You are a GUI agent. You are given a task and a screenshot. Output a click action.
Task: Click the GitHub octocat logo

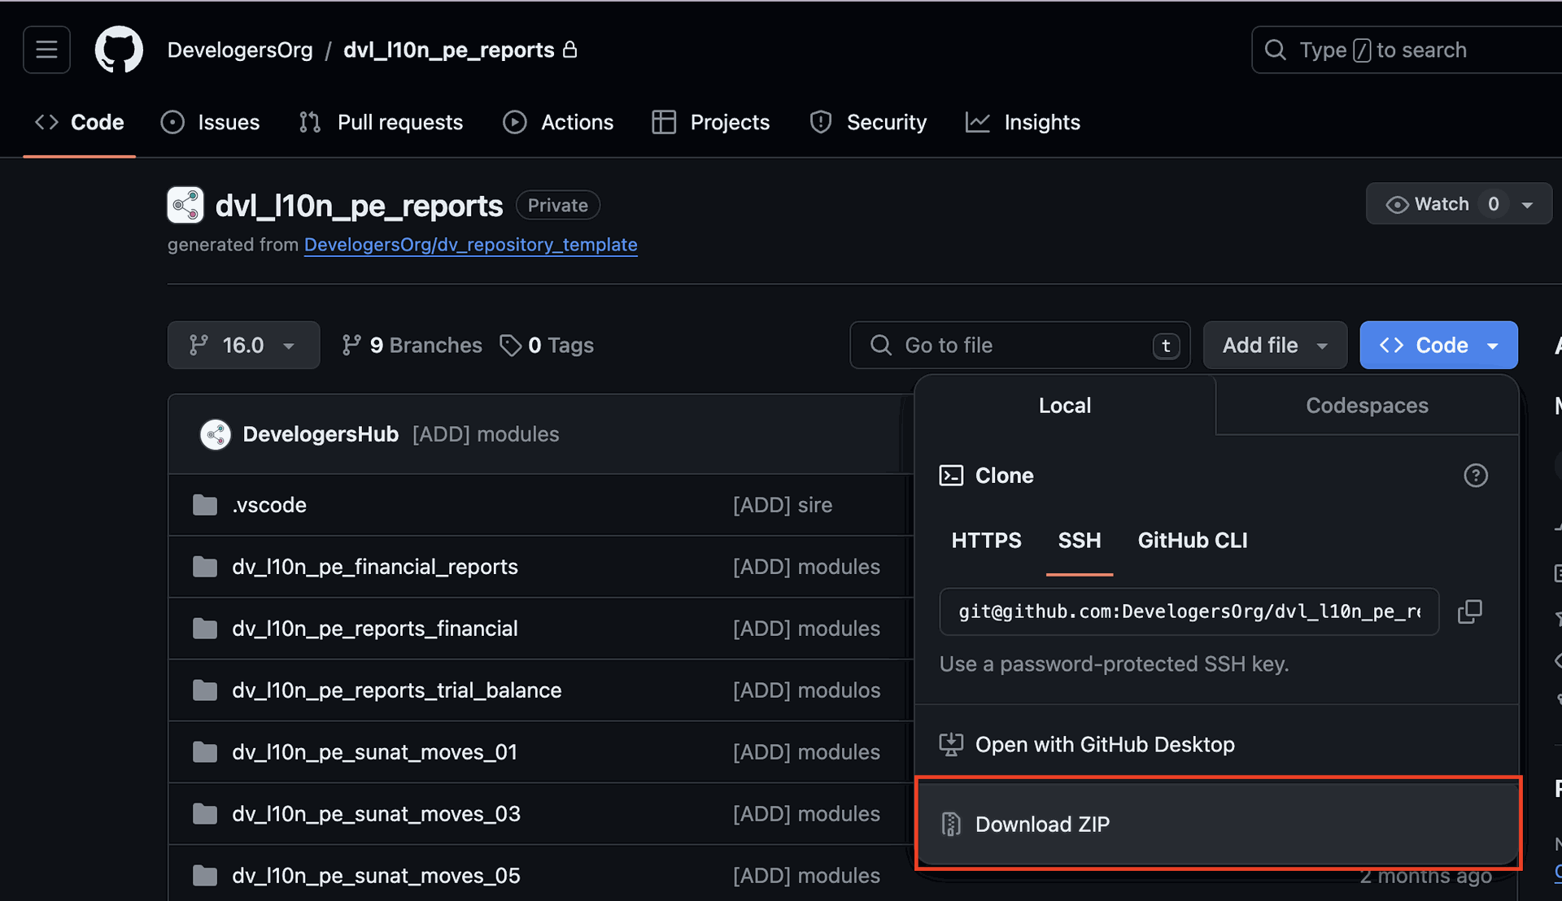(x=119, y=50)
